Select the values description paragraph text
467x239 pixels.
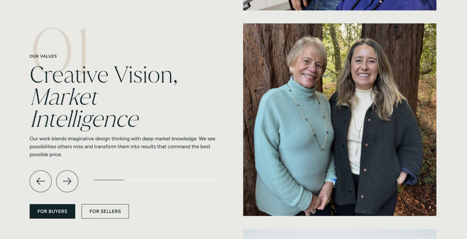[x=122, y=146]
